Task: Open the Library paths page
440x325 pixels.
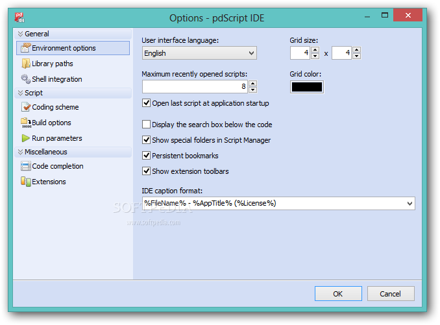Action: [x=52, y=64]
